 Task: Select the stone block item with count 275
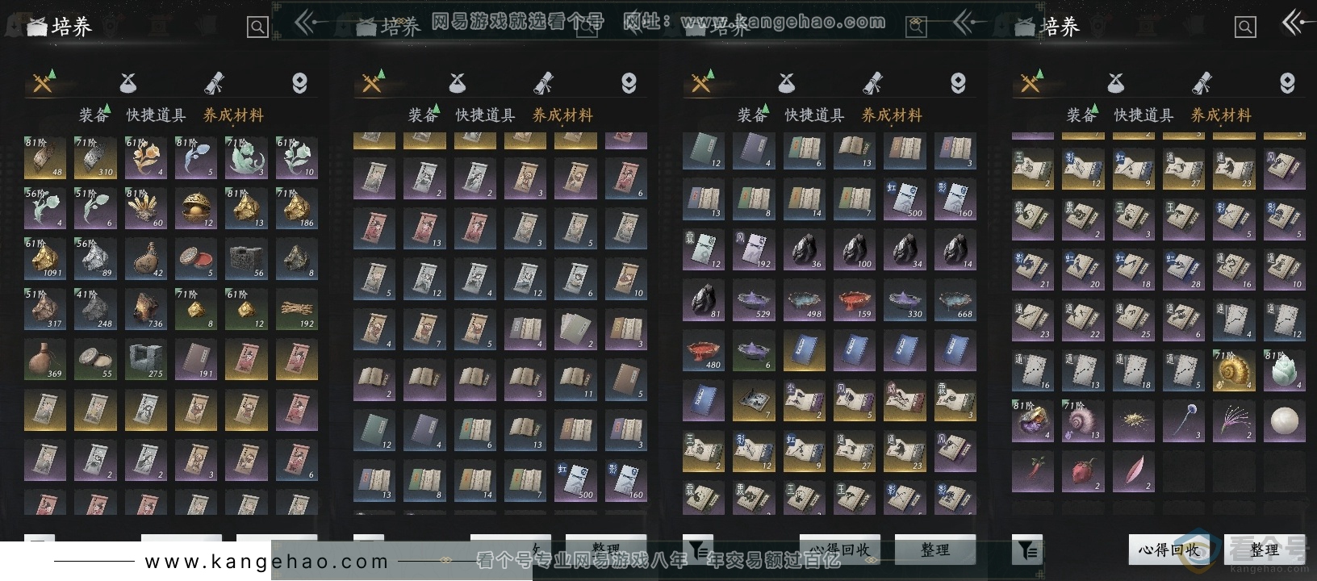click(146, 359)
